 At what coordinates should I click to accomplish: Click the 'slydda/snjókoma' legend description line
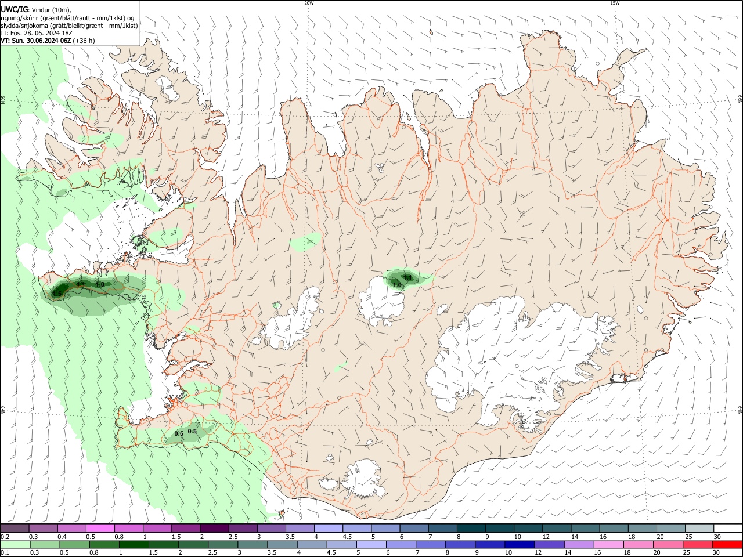(69, 26)
